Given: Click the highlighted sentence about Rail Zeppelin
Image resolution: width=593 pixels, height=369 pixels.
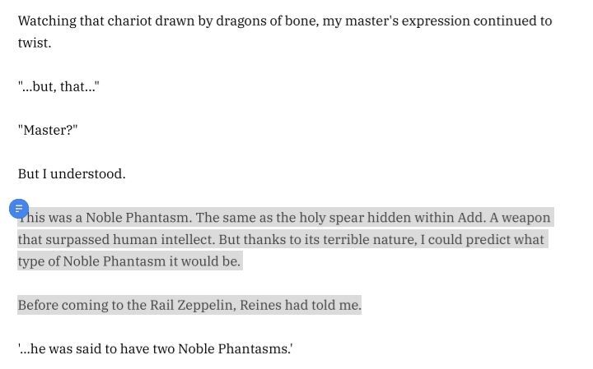Looking at the screenshot, I should tap(189, 305).
